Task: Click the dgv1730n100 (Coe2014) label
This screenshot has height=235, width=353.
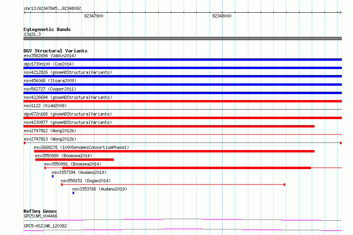Action: 49,64
